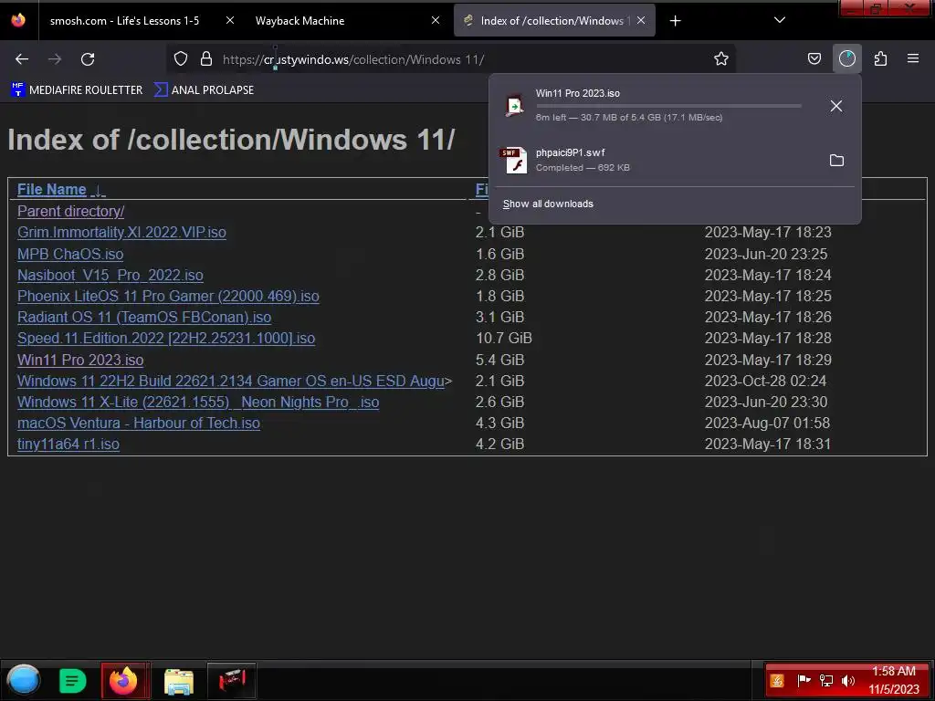Open a new tab with the plus button
This screenshot has height=701, width=935.
[675, 21]
